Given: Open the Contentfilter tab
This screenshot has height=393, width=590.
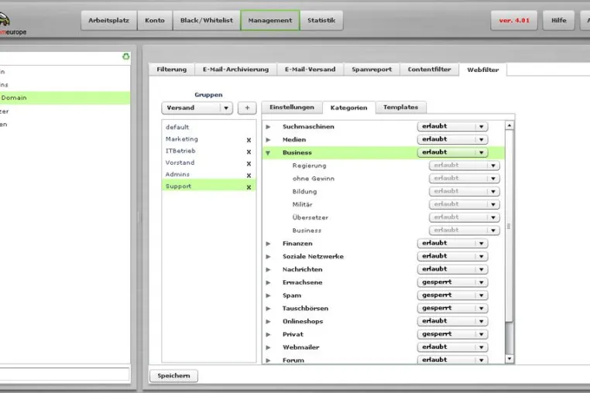Looking at the screenshot, I should click(429, 70).
